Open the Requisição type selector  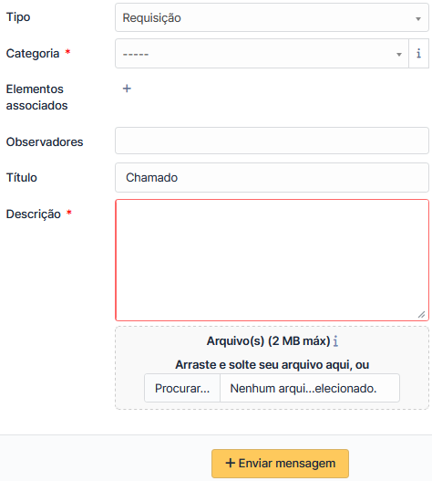click(272, 17)
